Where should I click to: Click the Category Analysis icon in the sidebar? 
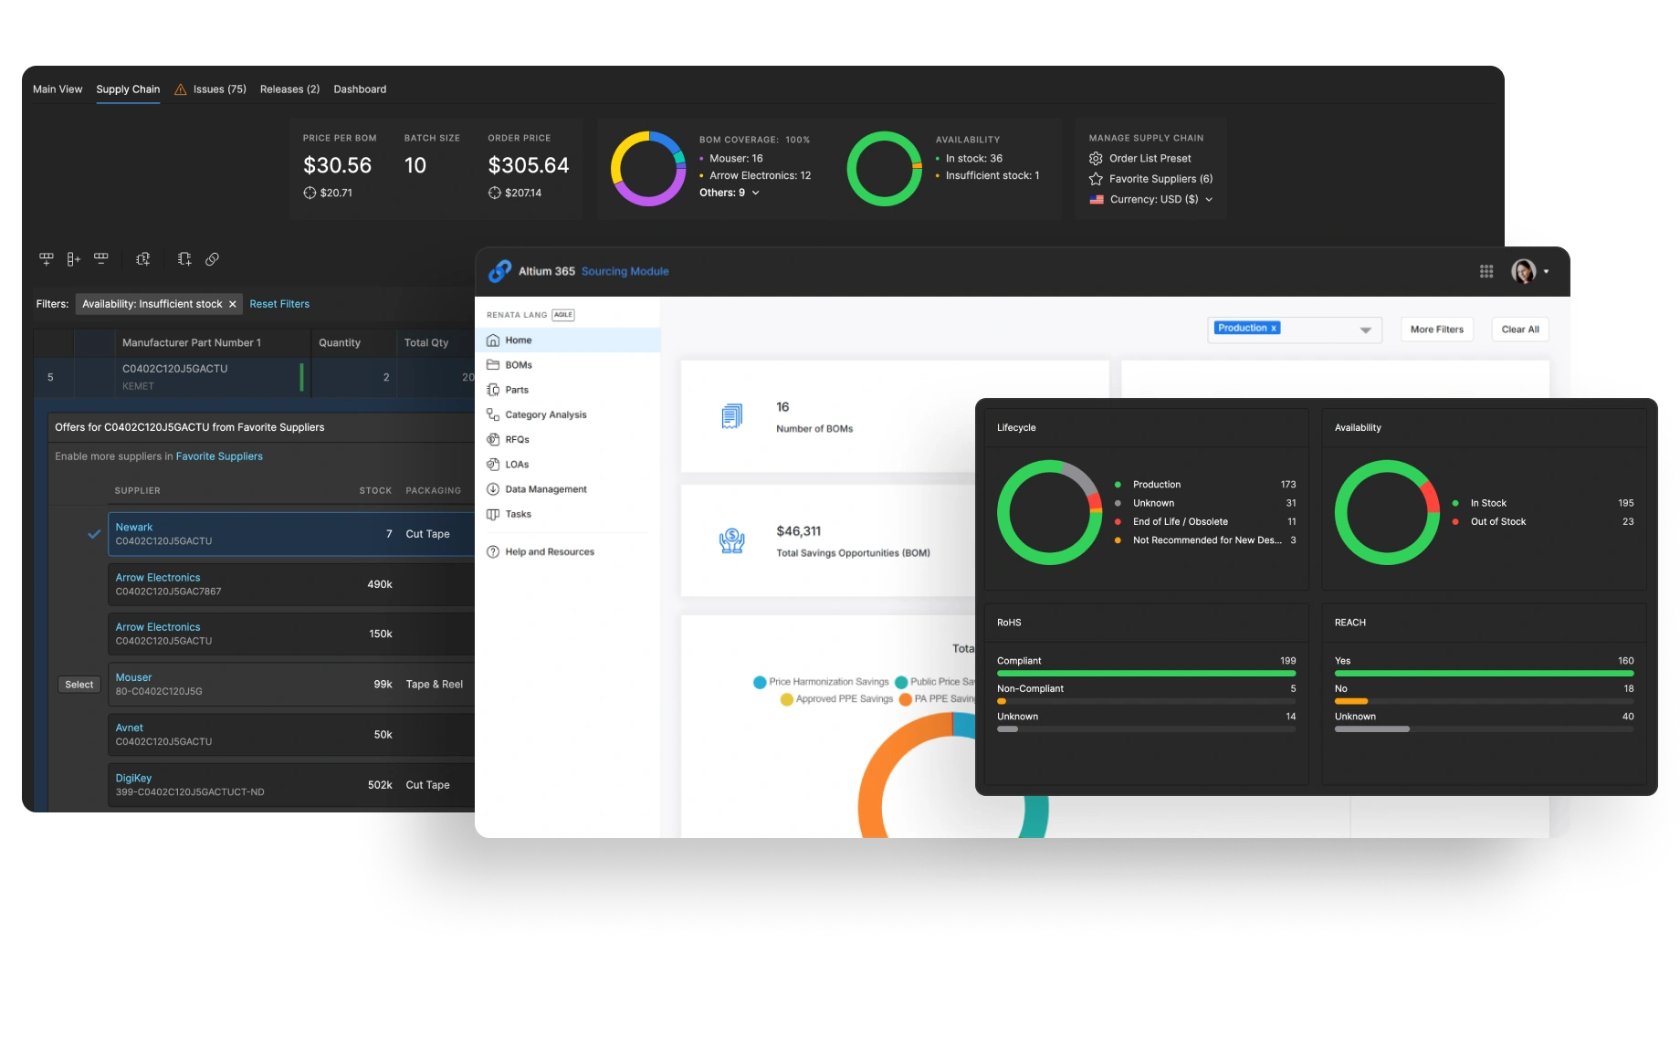coord(493,414)
